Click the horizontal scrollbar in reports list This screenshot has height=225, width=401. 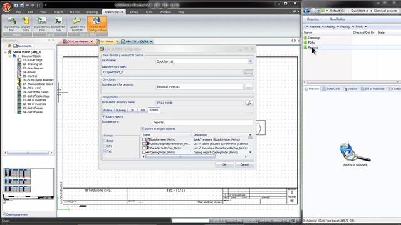click(x=180, y=156)
